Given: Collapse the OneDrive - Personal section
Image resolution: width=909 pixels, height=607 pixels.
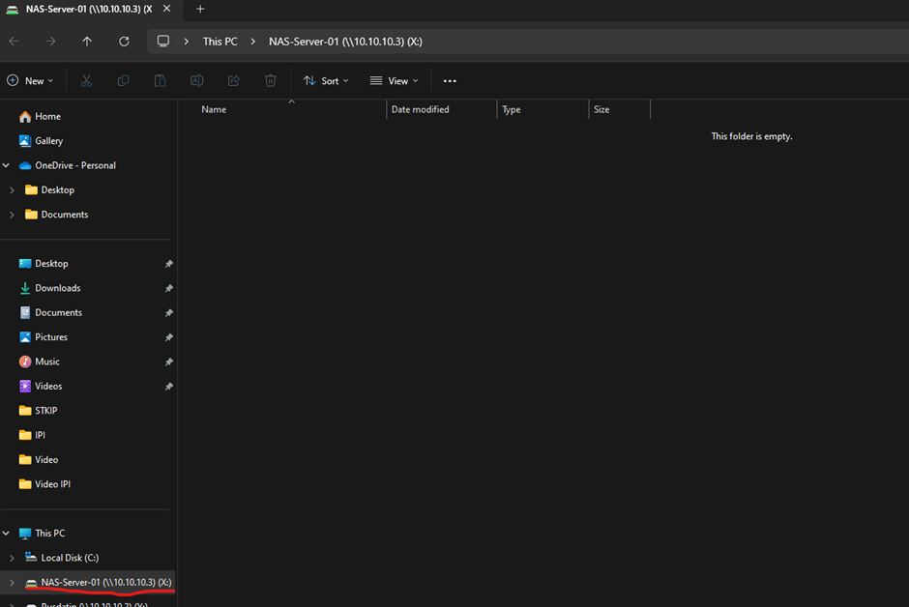Looking at the screenshot, I should pyautogui.click(x=7, y=165).
